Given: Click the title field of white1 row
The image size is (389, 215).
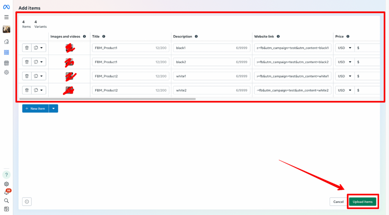Looking at the screenshot, I should click(131, 76).
